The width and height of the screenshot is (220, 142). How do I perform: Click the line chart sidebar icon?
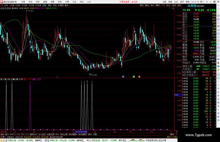click(218, 23)
